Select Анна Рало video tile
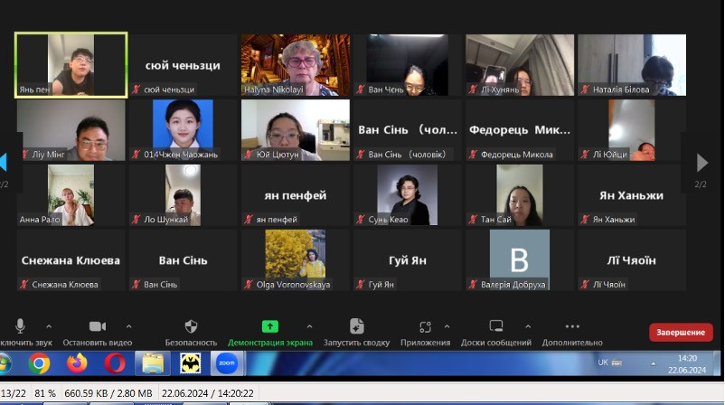The image size is (725, 405). tap(71, 195)
